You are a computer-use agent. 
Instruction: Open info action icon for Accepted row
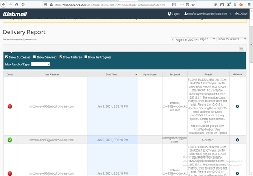click(237, 140)
